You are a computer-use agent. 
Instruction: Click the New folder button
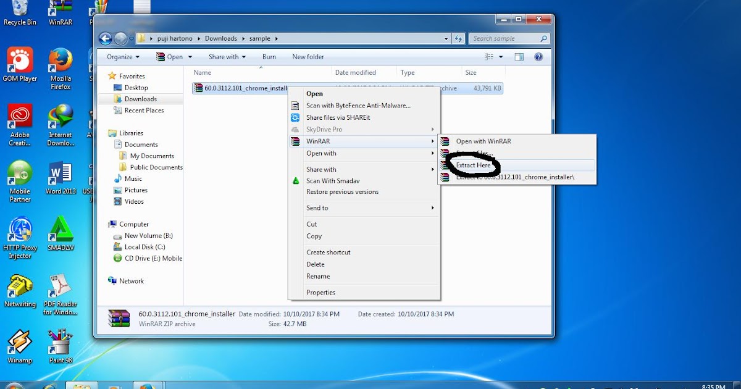tap(308, 56)
